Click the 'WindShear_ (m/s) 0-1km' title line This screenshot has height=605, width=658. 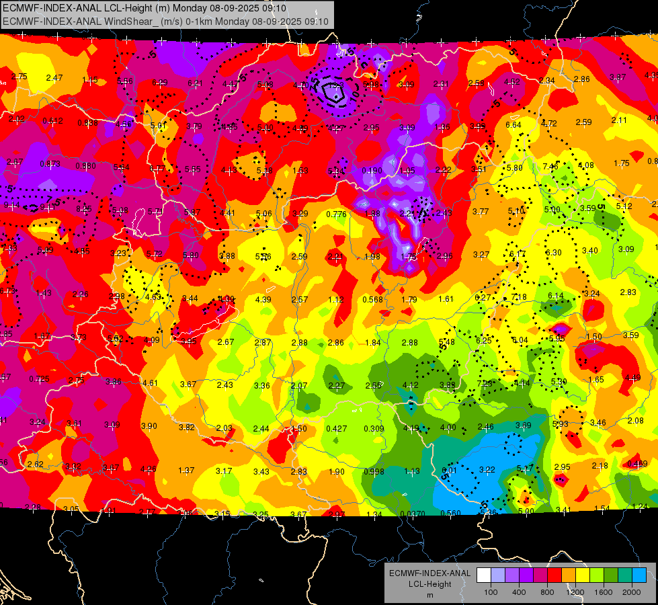click(x=165, y=22)
